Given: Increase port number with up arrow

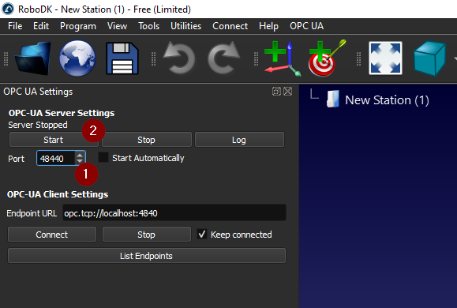Looking at the screenshot, I should click(80, 155).
